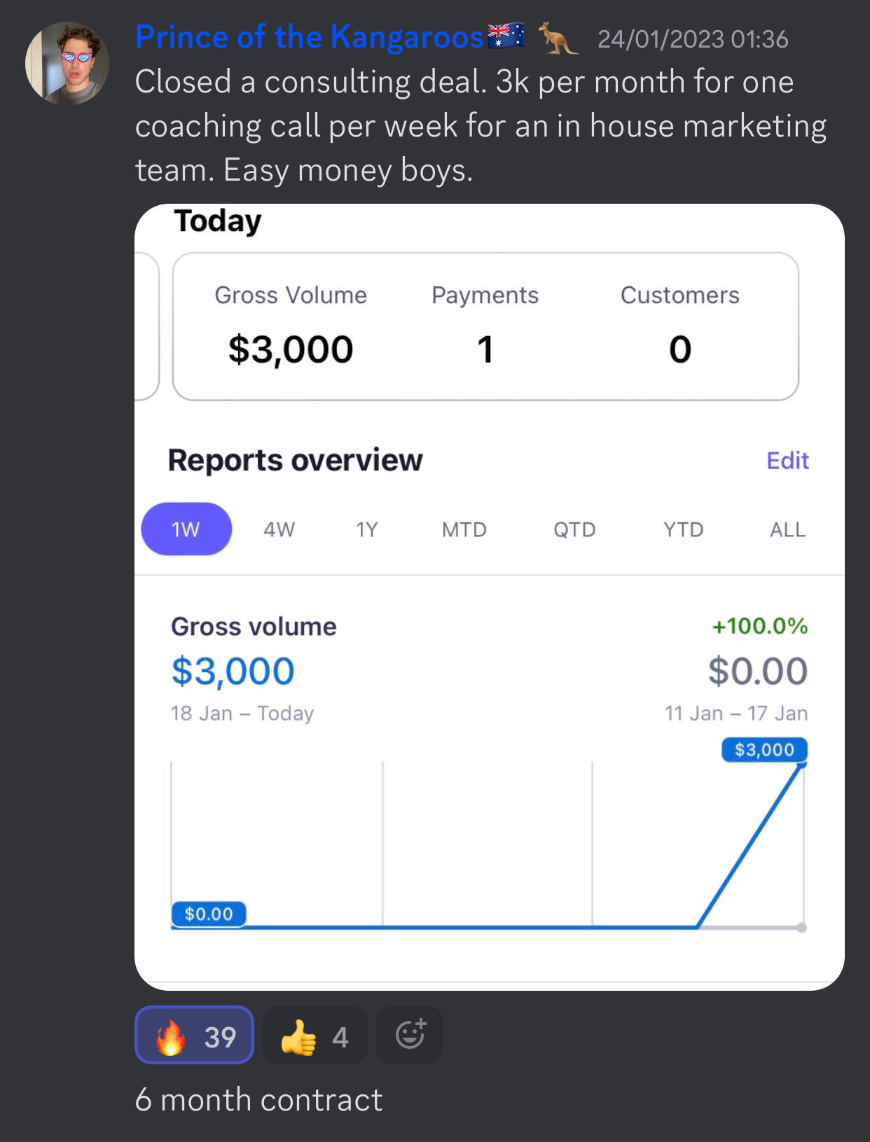Viewport: 870px width, 1142px height.
Task: Click the blue $3,000 gross volume figure
Action: tap(233, 671)
